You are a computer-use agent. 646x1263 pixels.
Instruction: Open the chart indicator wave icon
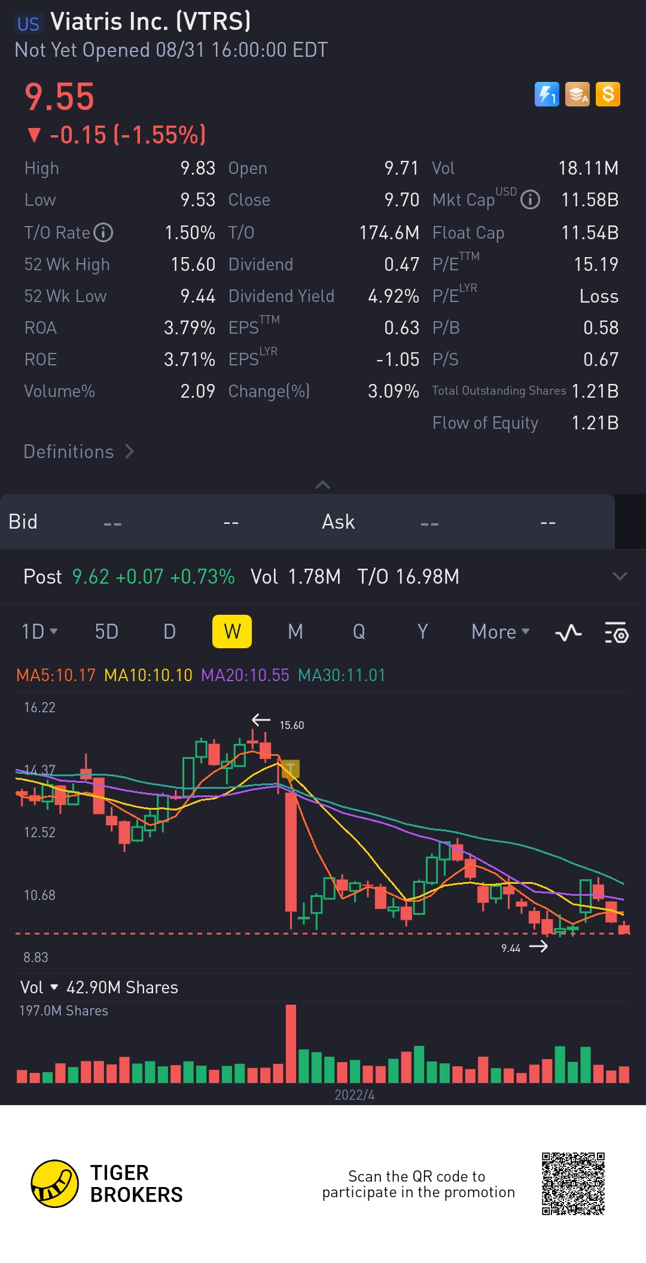click(568, 632)
